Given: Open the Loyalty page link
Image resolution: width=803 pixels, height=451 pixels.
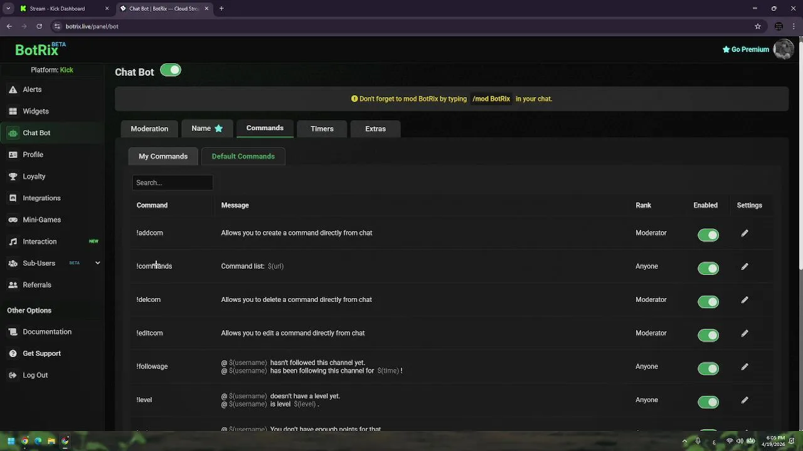Looking at the screenshot, I should tap(34, 177).
